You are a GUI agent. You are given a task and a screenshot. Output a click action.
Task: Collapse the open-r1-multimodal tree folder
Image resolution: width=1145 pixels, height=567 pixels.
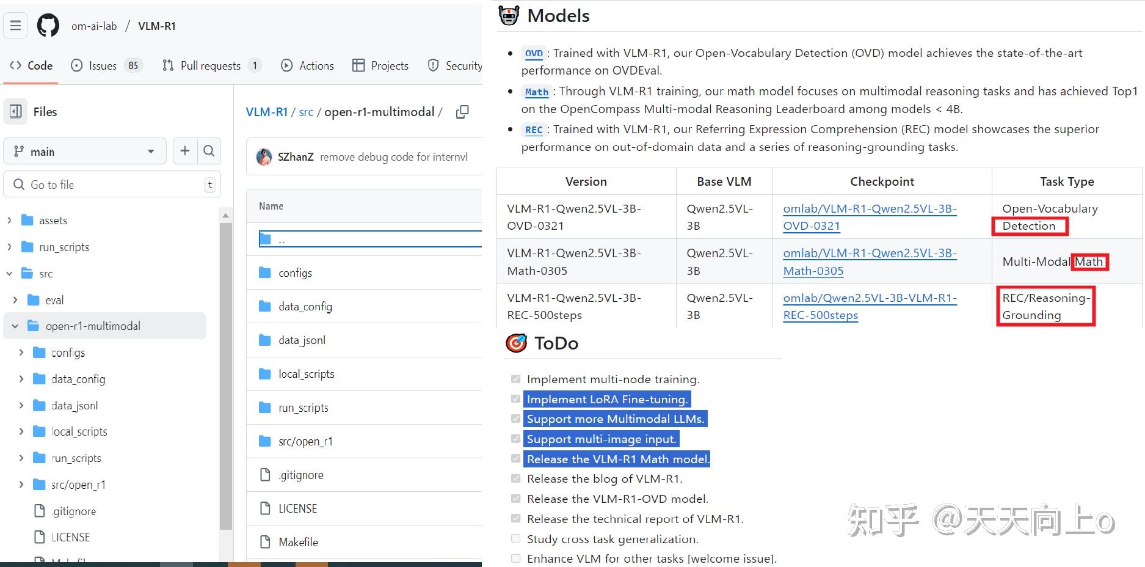pyautogui.click(x=15, y=326)
